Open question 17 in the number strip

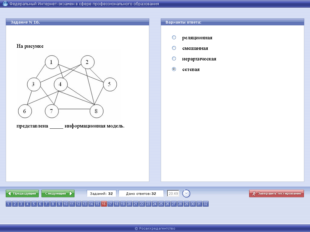coord(110,204)
